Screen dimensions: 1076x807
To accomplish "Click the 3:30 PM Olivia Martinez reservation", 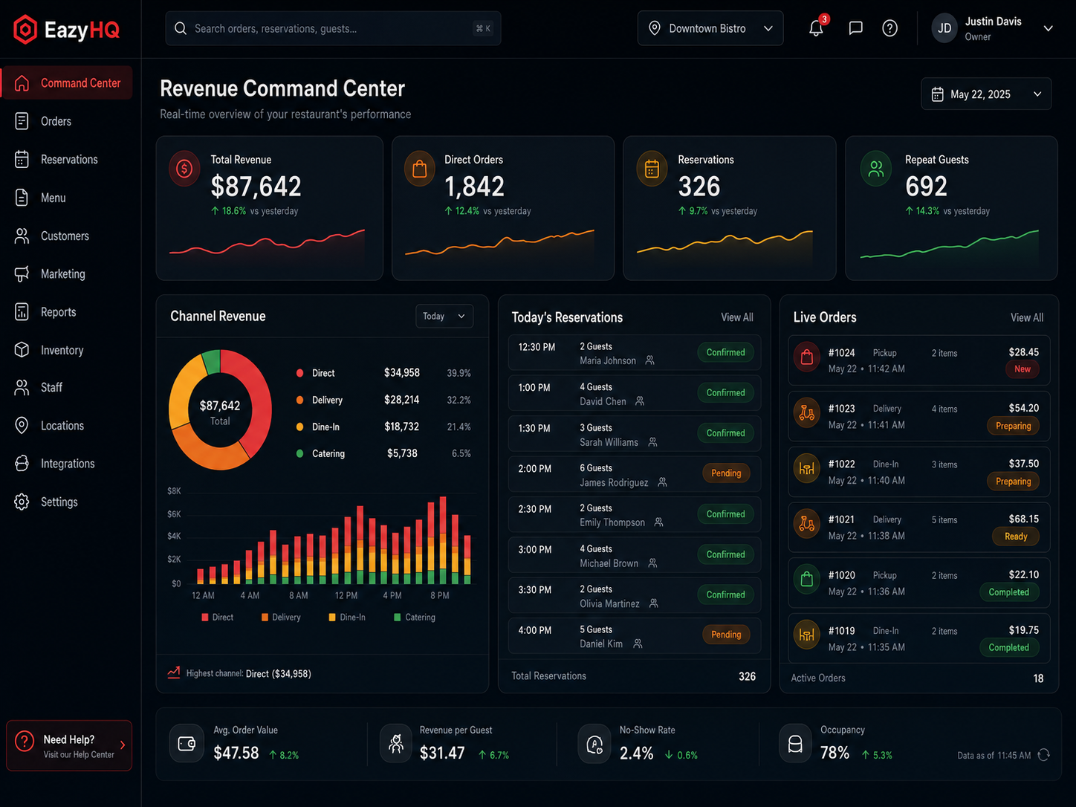I will tap(635, 596).
